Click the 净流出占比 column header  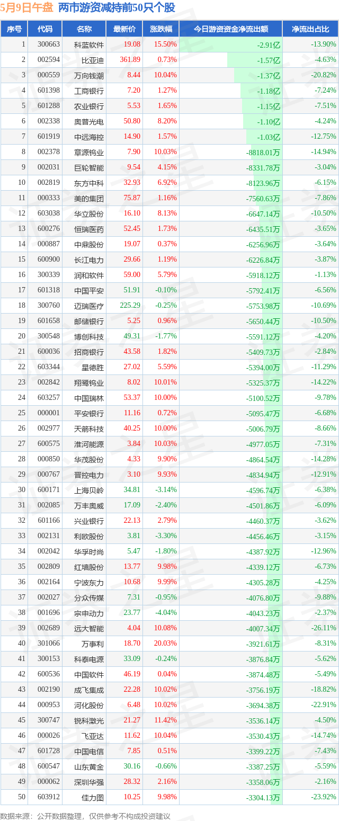pyautogui.click(x=310, y=29)
